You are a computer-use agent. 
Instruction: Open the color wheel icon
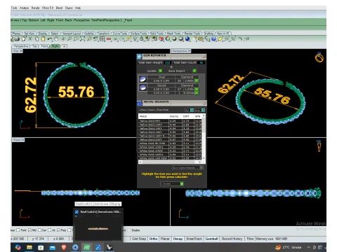[168, 39]
